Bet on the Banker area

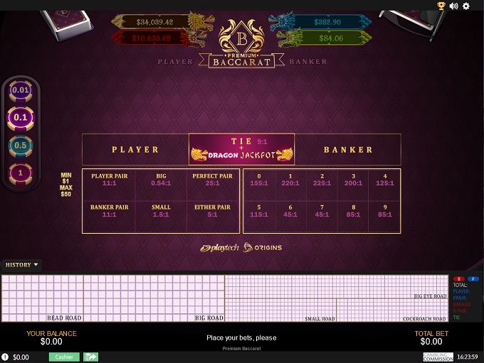pyautogui.click(x=348, y=150)
